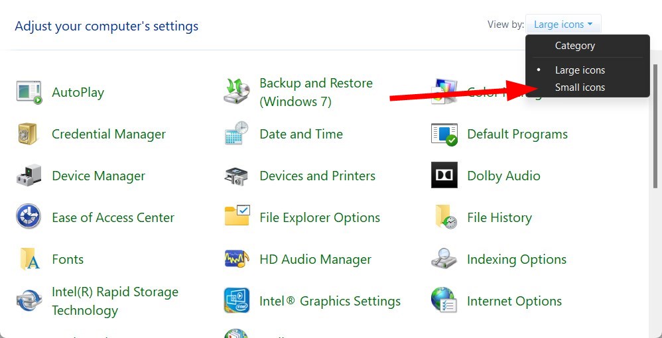Select Category in the view menu
The width and height of the screenshot is (662, 338).
pos(574,46)
